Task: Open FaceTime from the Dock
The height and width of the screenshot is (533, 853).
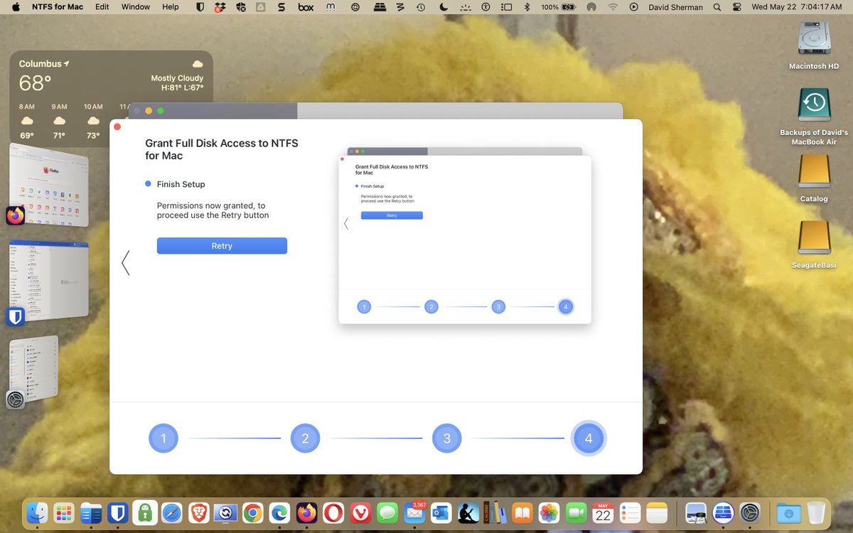Action: (576, 513)
